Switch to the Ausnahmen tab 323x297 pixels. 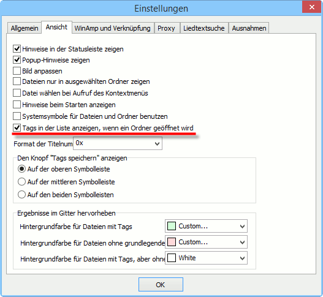coord(249,28)
